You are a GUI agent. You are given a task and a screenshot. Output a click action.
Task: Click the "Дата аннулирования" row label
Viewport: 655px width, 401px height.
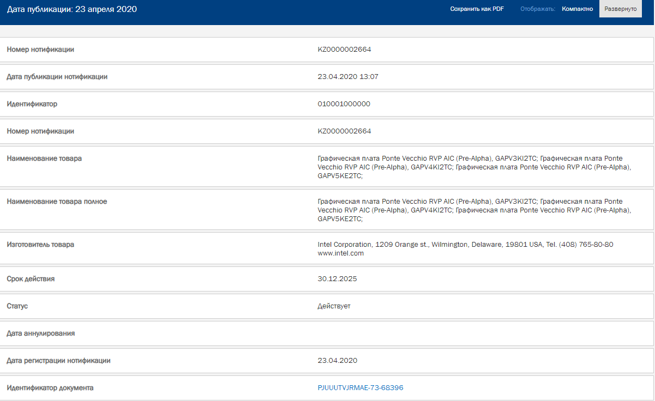pos(40,333)
